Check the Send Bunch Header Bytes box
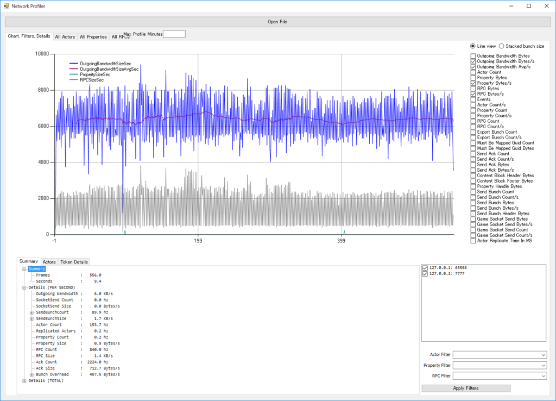The image size is (556, 401). pos(473,214)
